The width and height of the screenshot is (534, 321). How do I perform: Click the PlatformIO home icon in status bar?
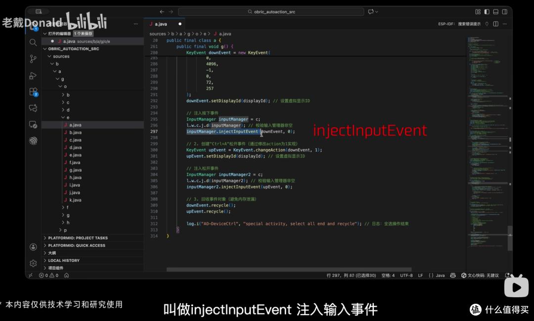tap(66, 276)
